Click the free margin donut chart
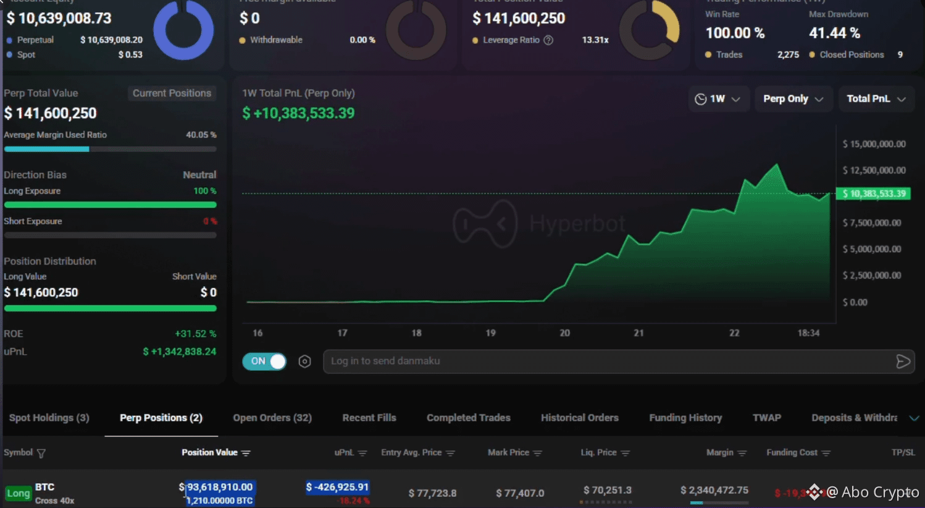Screen dimensions: 925x508 416,30
